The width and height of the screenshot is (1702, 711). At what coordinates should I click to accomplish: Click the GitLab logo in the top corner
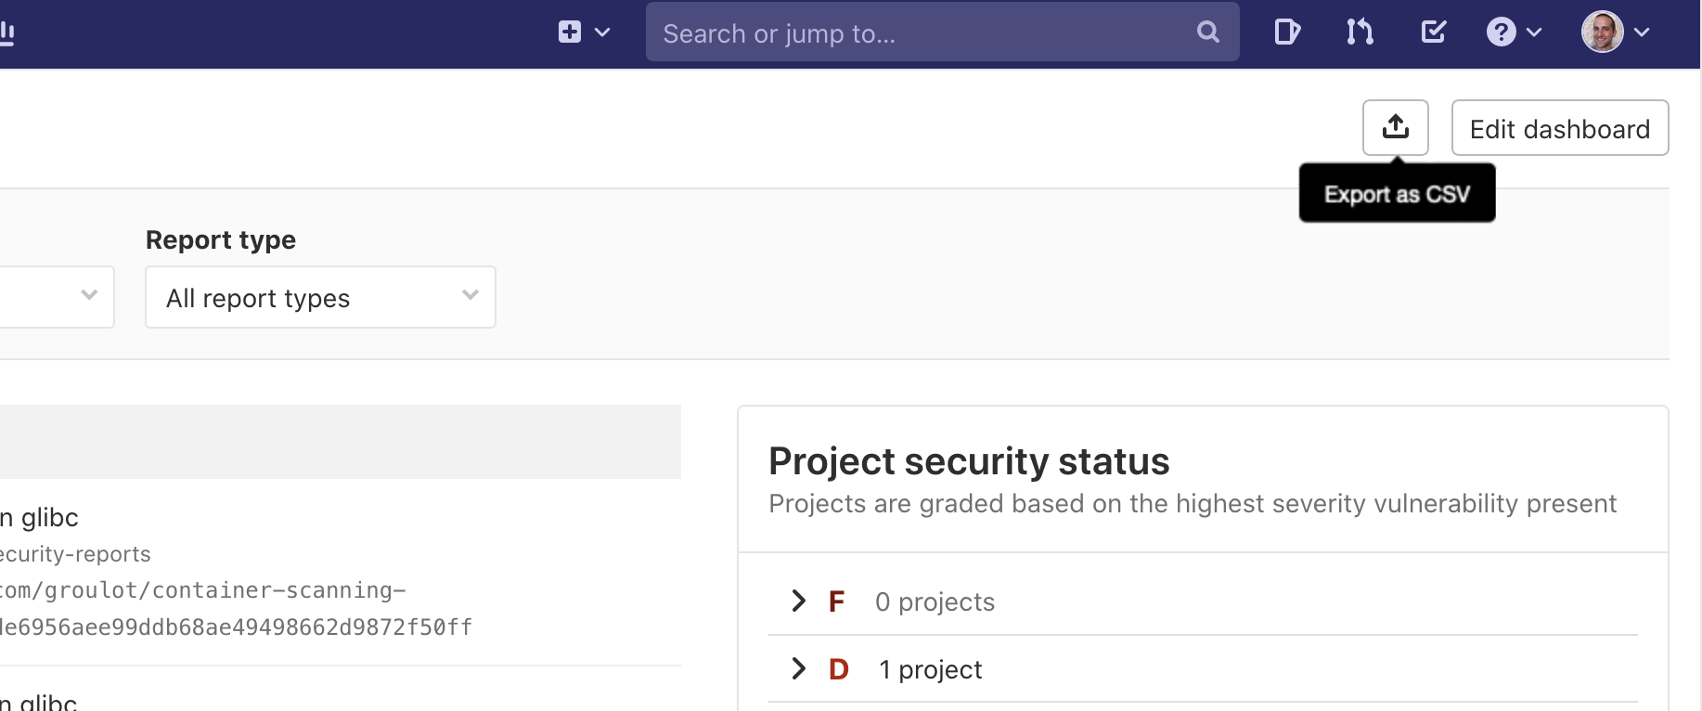click(x=9, y=32)
